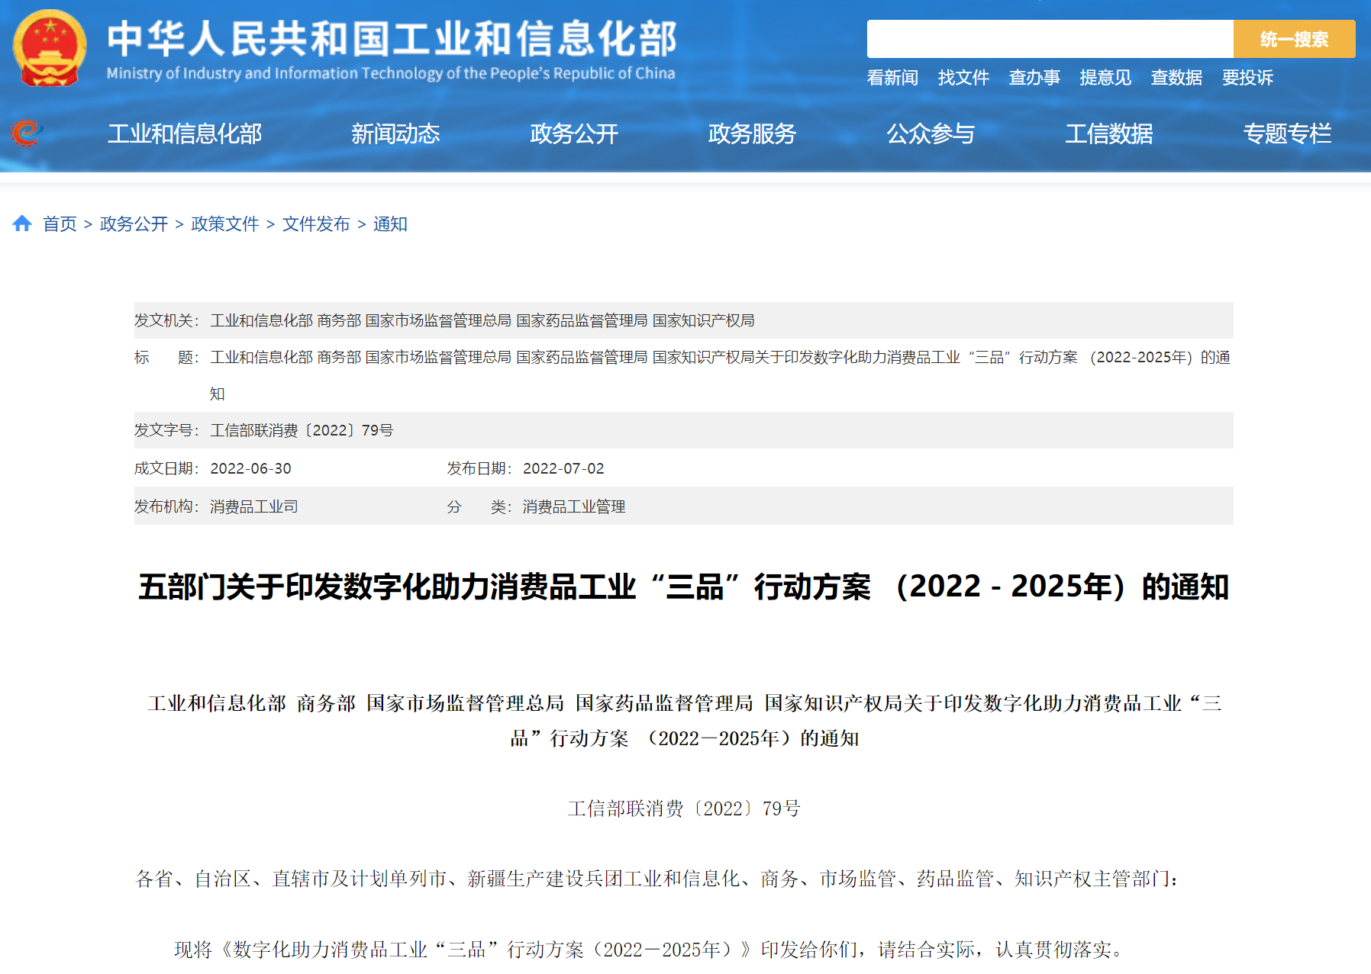Select the 看新闻 quick link
The height and width of the screenshot is (974, 1371).
click(892, 78)
